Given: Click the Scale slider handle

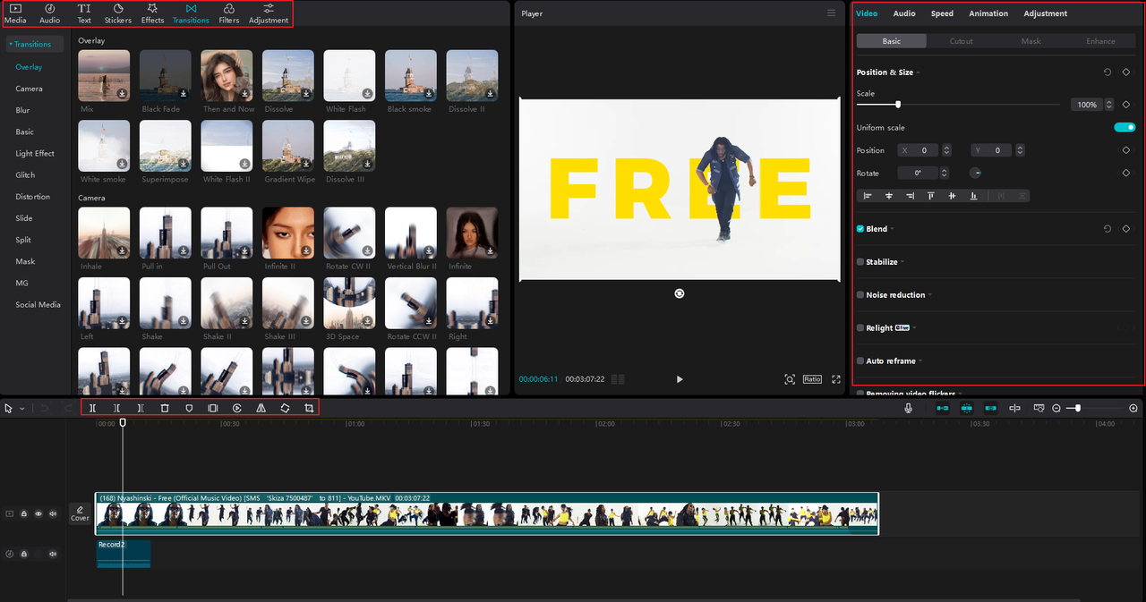Looking at the screenshot, I should point(898,105).
